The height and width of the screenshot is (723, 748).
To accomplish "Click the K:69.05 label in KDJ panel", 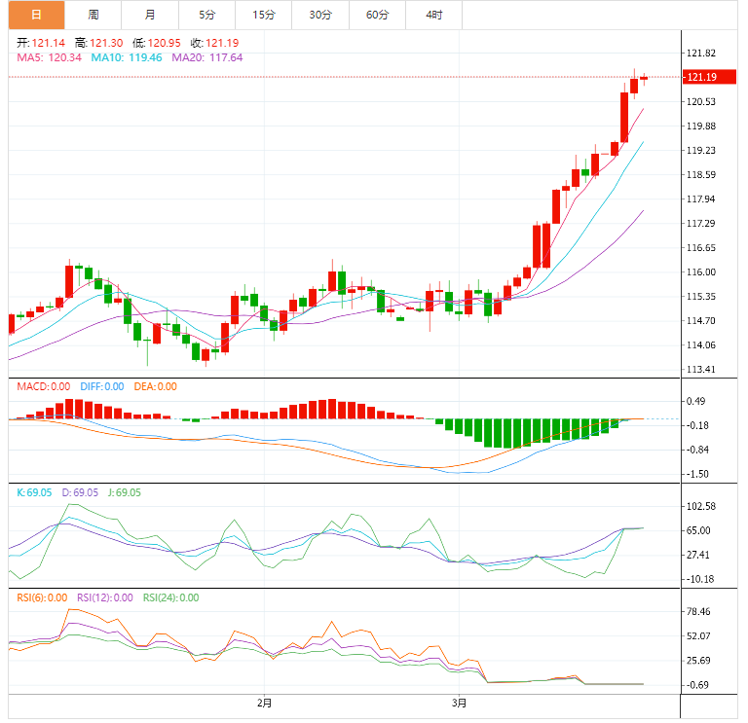I will tap(35, 492).
